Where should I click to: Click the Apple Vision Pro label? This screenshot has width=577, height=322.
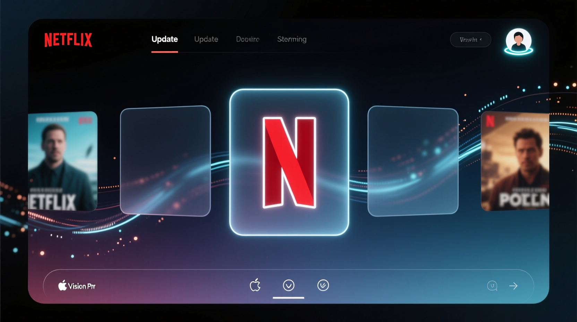click(77, 286)
